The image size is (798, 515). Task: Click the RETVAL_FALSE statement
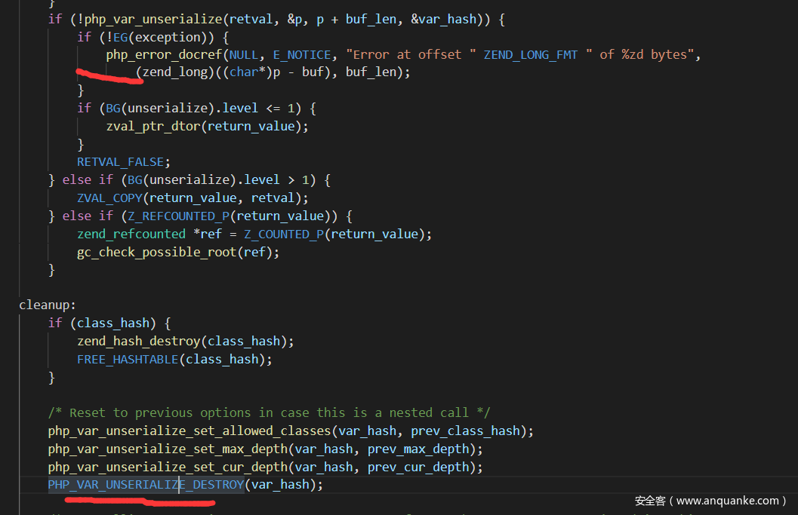pyautogui.click(x=124, y=162)
